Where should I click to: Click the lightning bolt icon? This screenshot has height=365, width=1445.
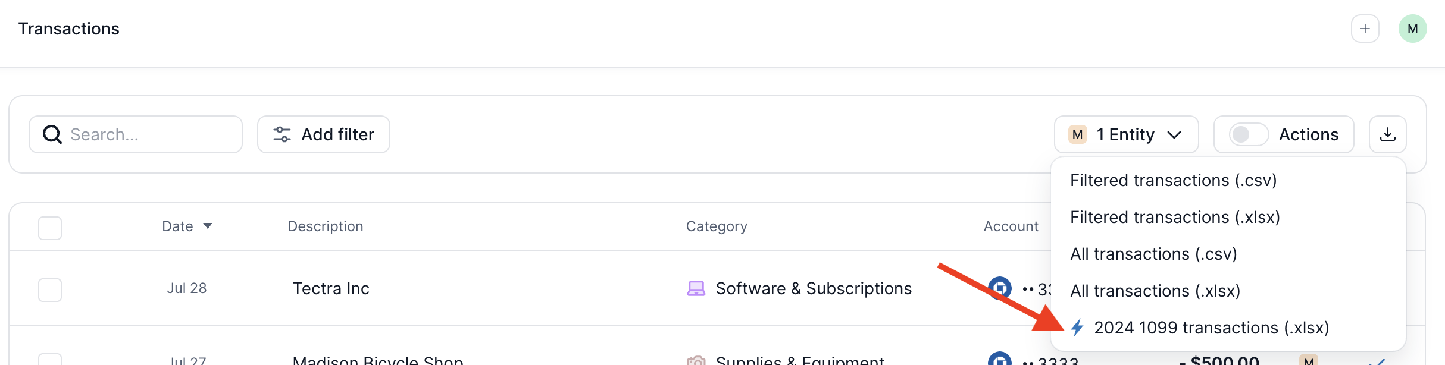(1077, 328)
